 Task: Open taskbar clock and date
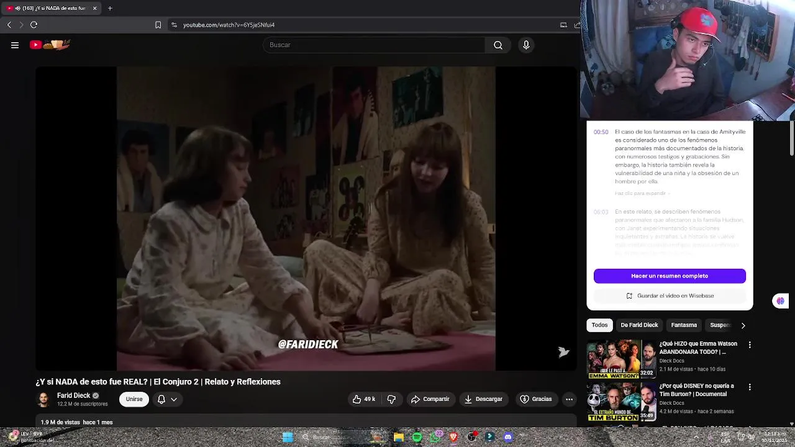click(775, 437)
